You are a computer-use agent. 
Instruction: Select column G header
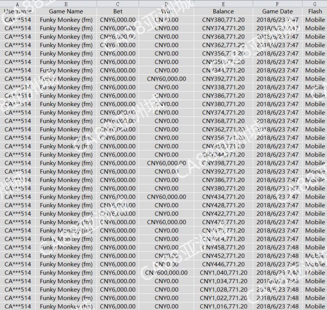(x=315, y=4)
